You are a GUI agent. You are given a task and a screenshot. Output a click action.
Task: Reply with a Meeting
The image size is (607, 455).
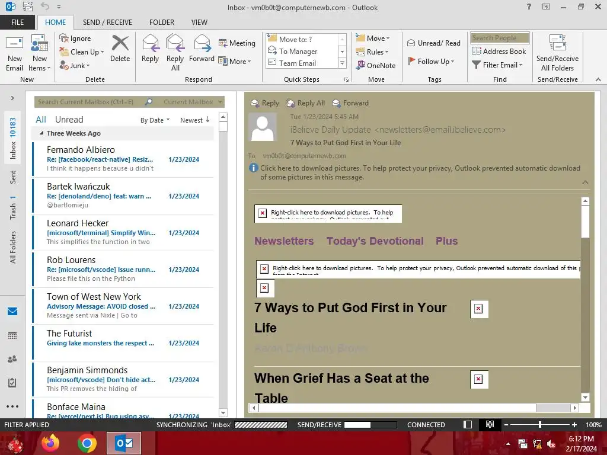[237, 43]
